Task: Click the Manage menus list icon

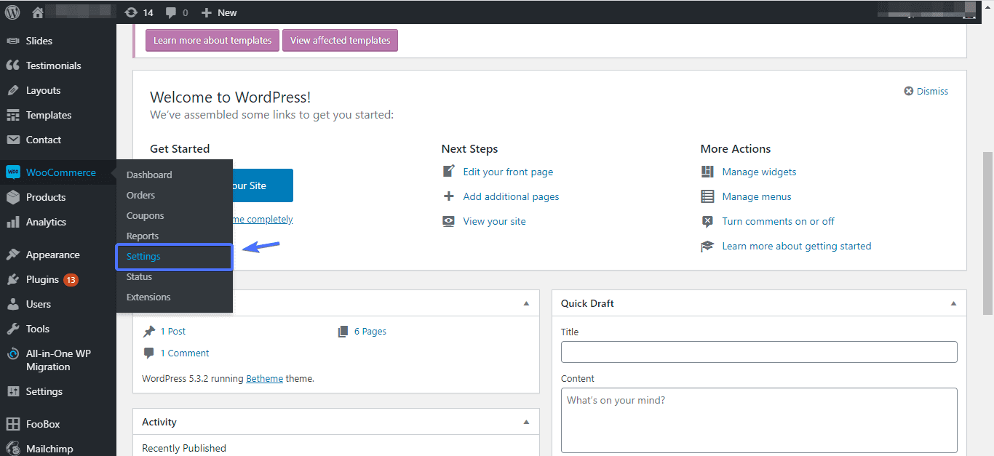Action: pyautogui.click(x=707, y=196)
